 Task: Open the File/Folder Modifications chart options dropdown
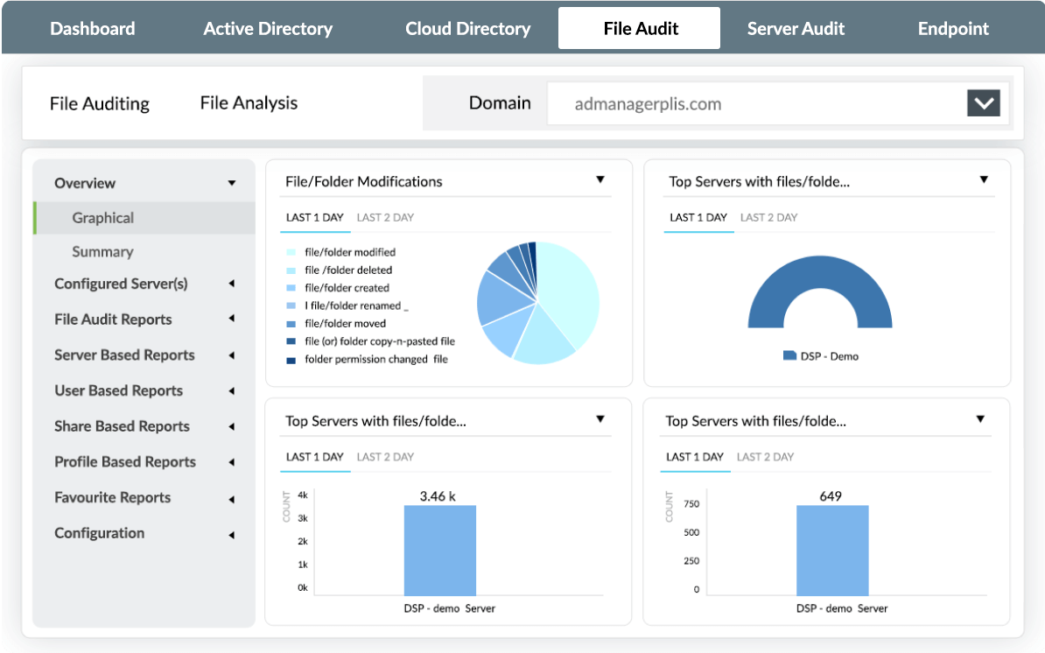(601, 179)
